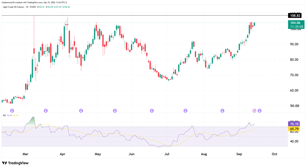307x168 pixels.
Task: Click the 40.00 RSI axis label
Action: pyautogui.click(x=294, y=141)
